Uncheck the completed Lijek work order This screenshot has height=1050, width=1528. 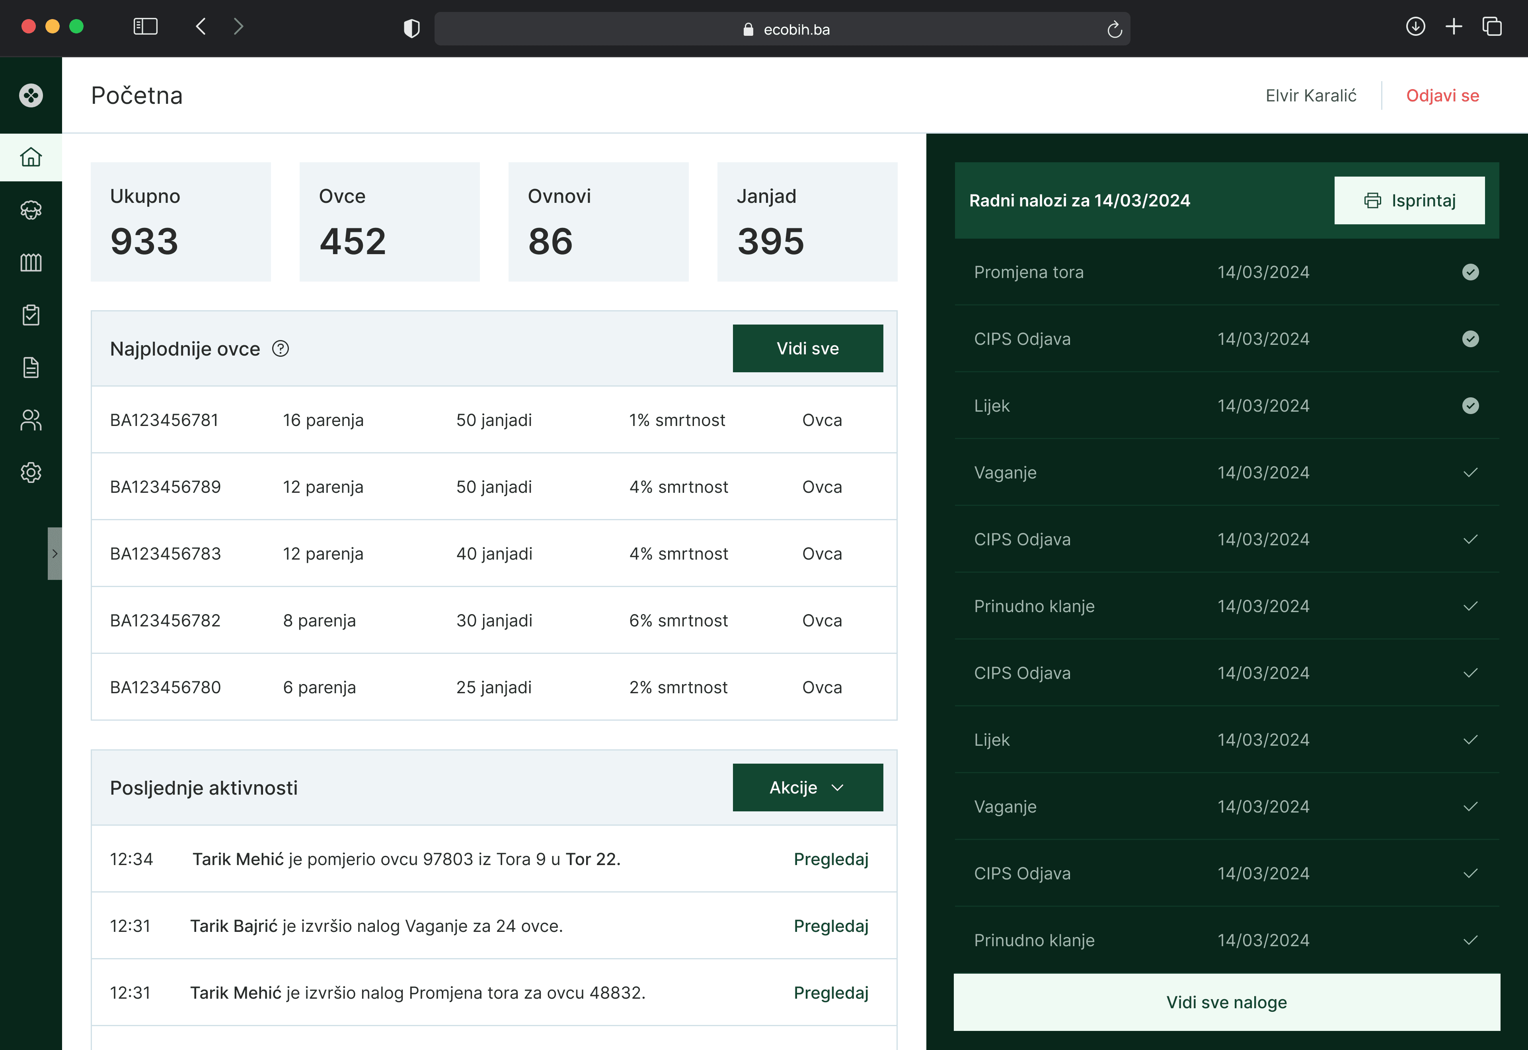click(x=1471, y=405)
